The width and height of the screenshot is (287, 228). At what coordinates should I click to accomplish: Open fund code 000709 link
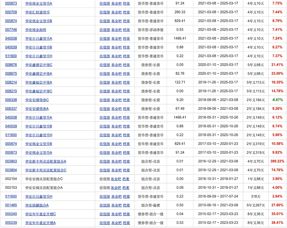tap(11, 12)
